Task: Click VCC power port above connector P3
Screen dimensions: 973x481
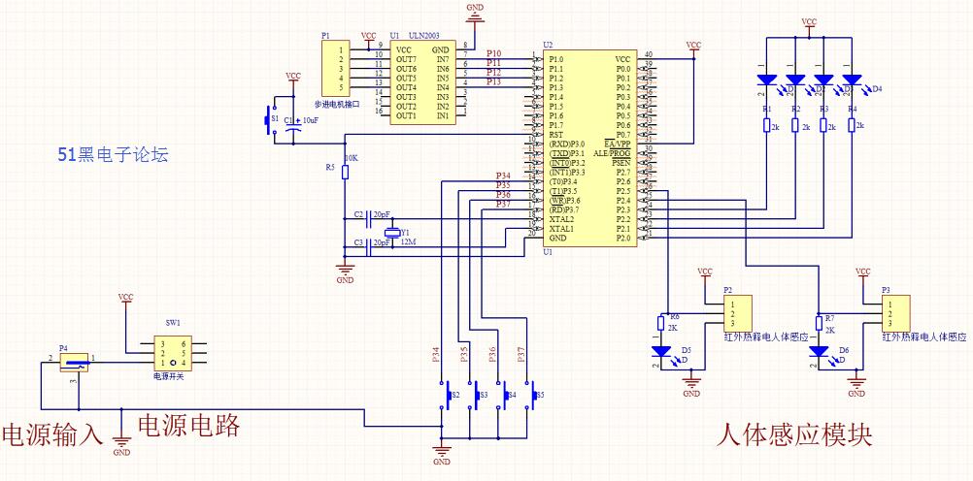Action: (x=863, y=274)
